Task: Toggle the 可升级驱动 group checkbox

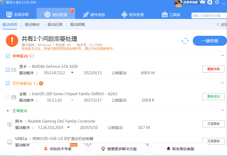Action: [8, 83]
